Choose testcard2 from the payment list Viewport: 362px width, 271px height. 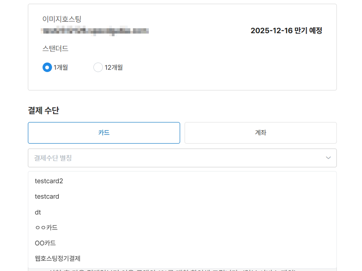(49, 181)
